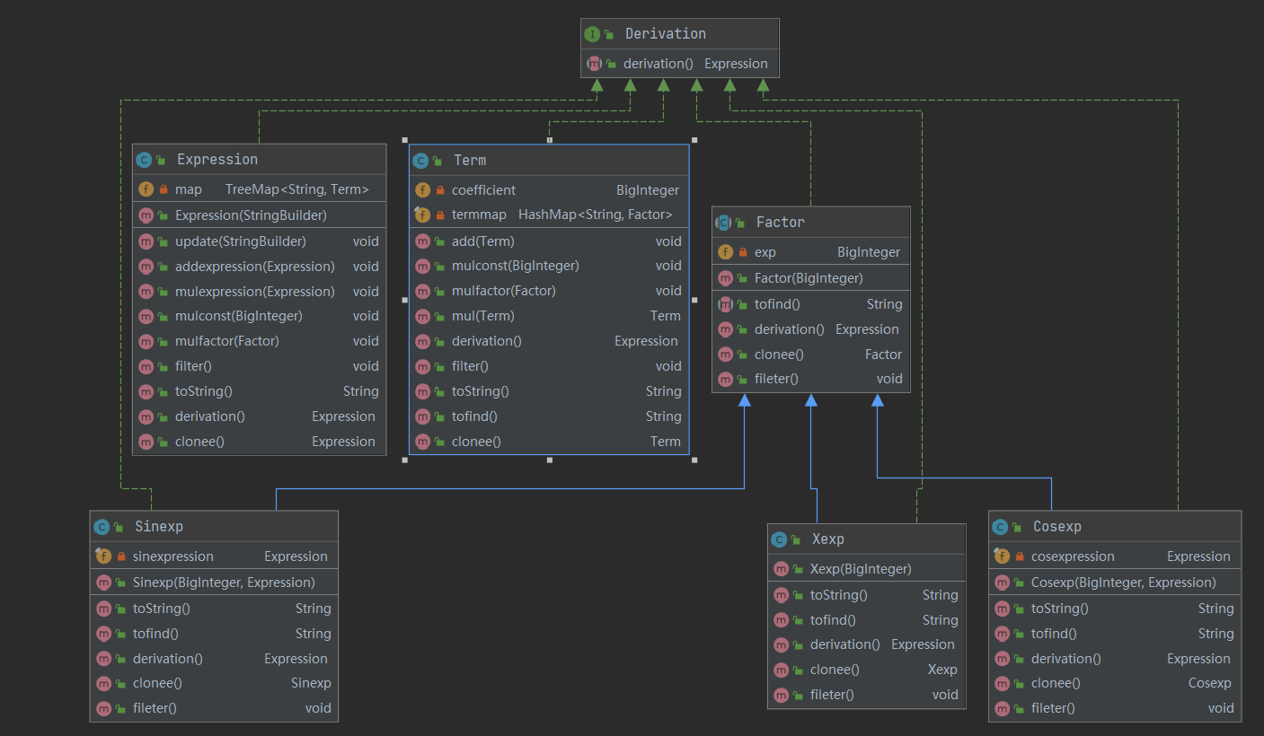Select the Expression class name
Screen dimensions: 1264x736
pos(217,160)
